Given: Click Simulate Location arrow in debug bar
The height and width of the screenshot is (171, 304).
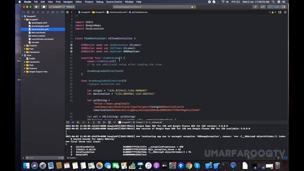Looking at the screenshot, I should pyautogui.click(x=114, y=123).
